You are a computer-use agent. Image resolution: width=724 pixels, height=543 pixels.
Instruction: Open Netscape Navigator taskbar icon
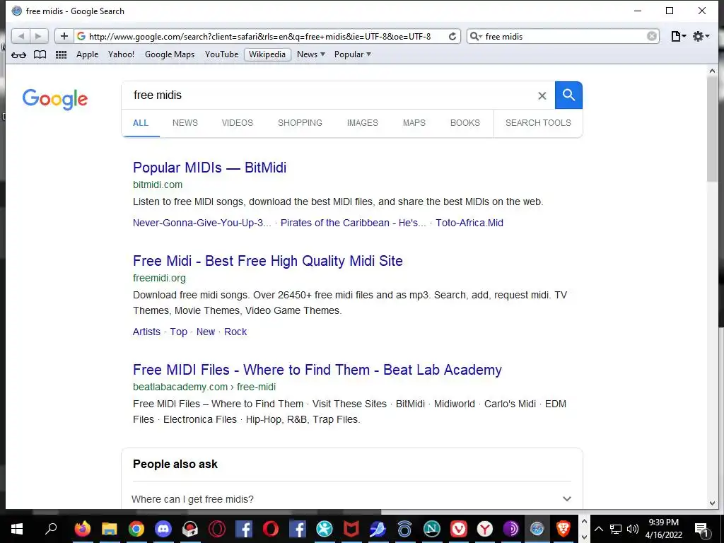pyautogui.click(x=432, y=529)
